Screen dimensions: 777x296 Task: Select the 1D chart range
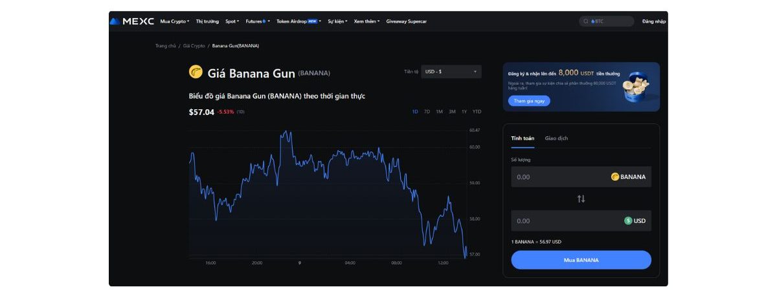[x=415, y=112]
